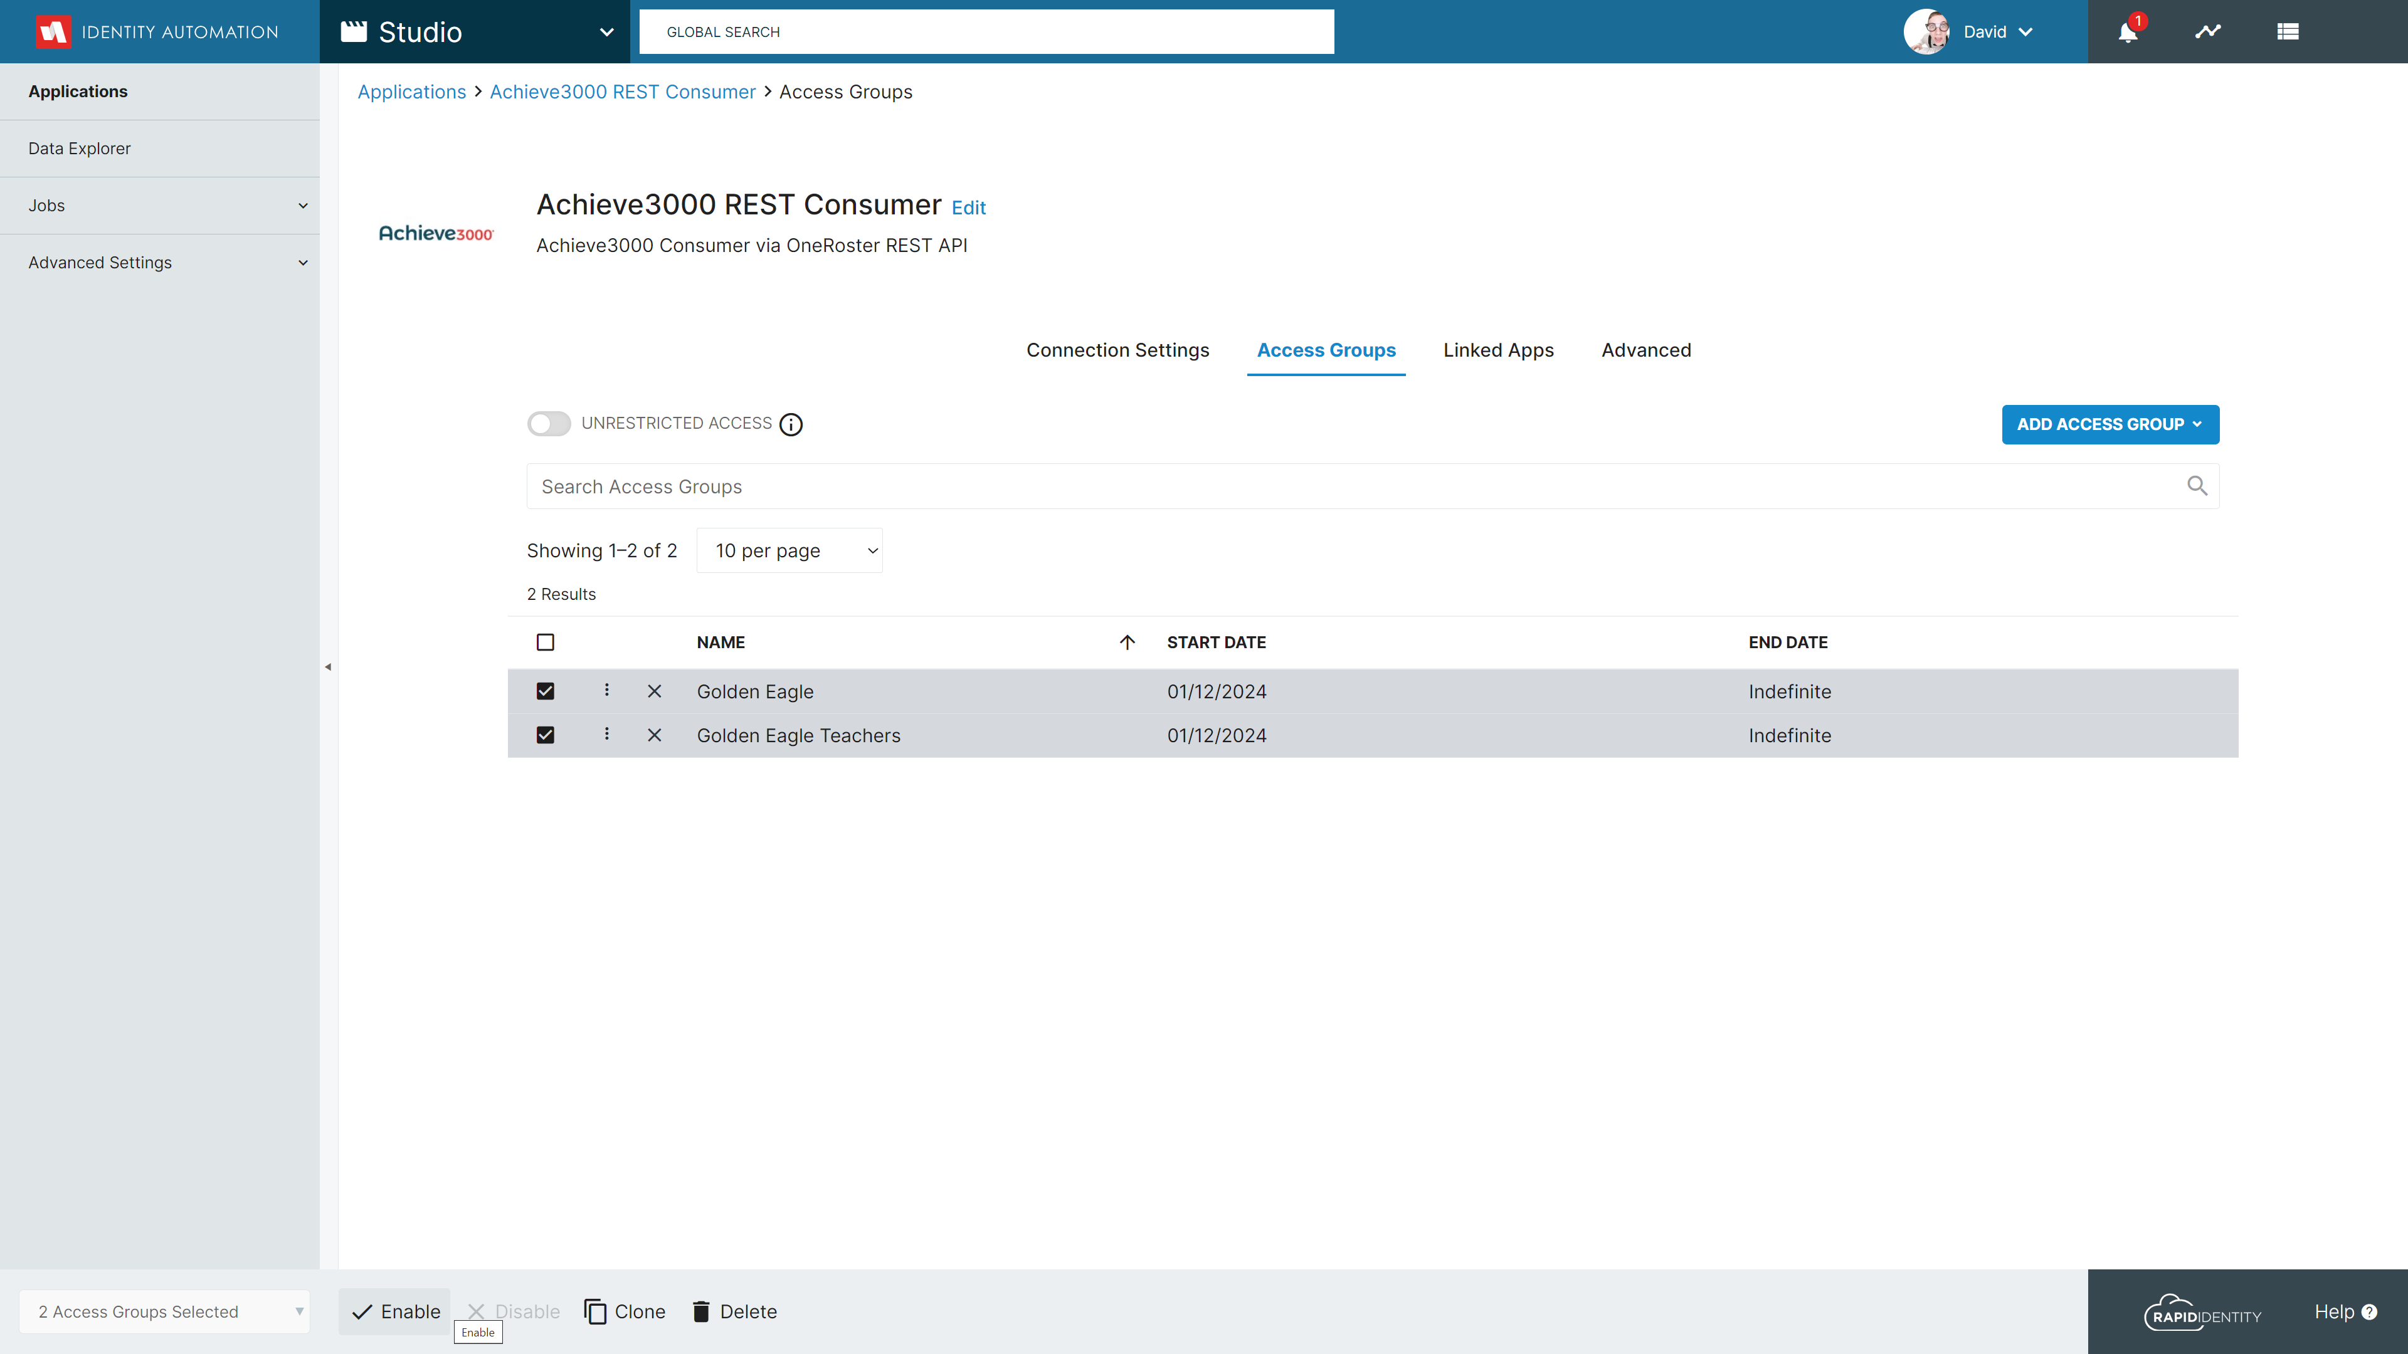Switch to the Connection Settings tab

tap(1117, 350)
